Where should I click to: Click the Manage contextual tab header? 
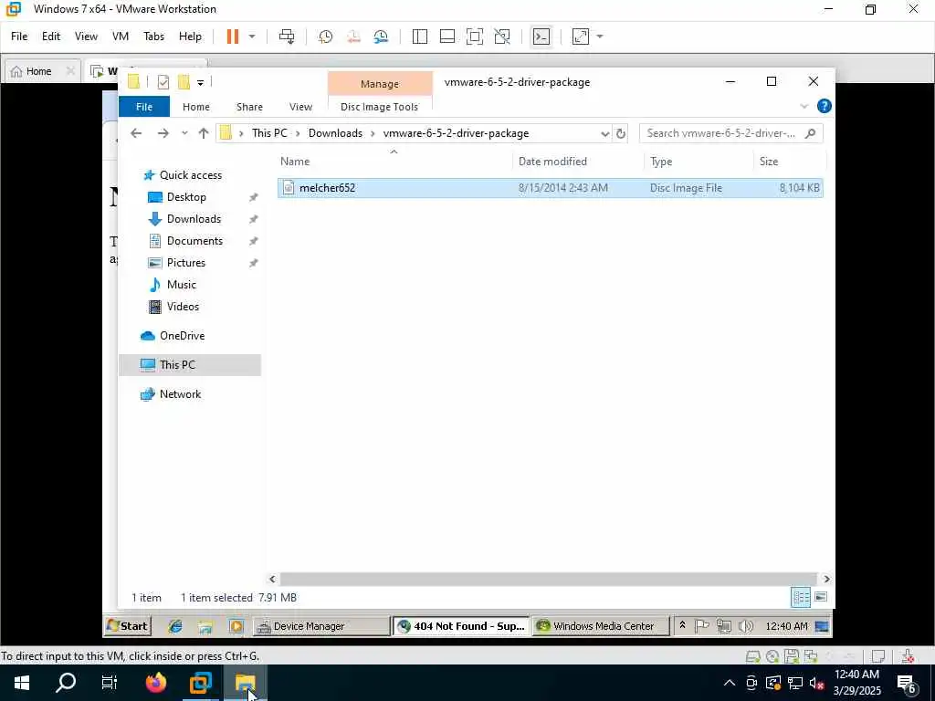pyautogui.click(x=380, y=84)
